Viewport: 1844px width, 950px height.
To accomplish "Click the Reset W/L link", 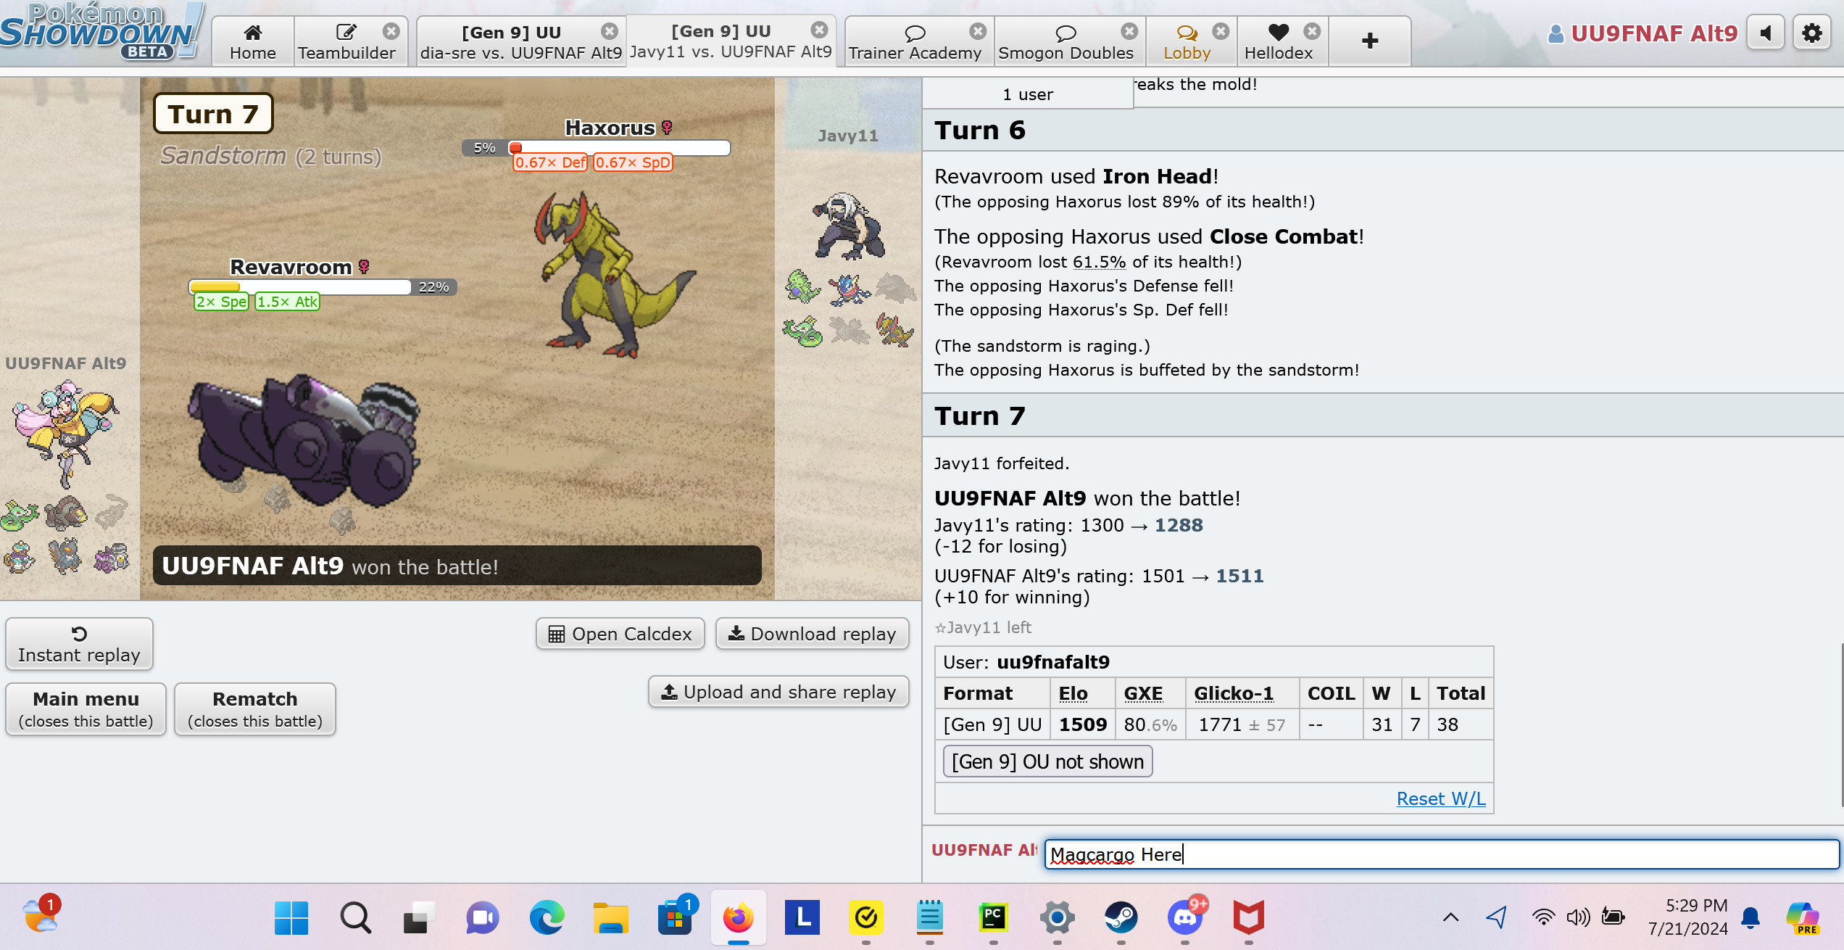I will click(x=1441, y=798).
